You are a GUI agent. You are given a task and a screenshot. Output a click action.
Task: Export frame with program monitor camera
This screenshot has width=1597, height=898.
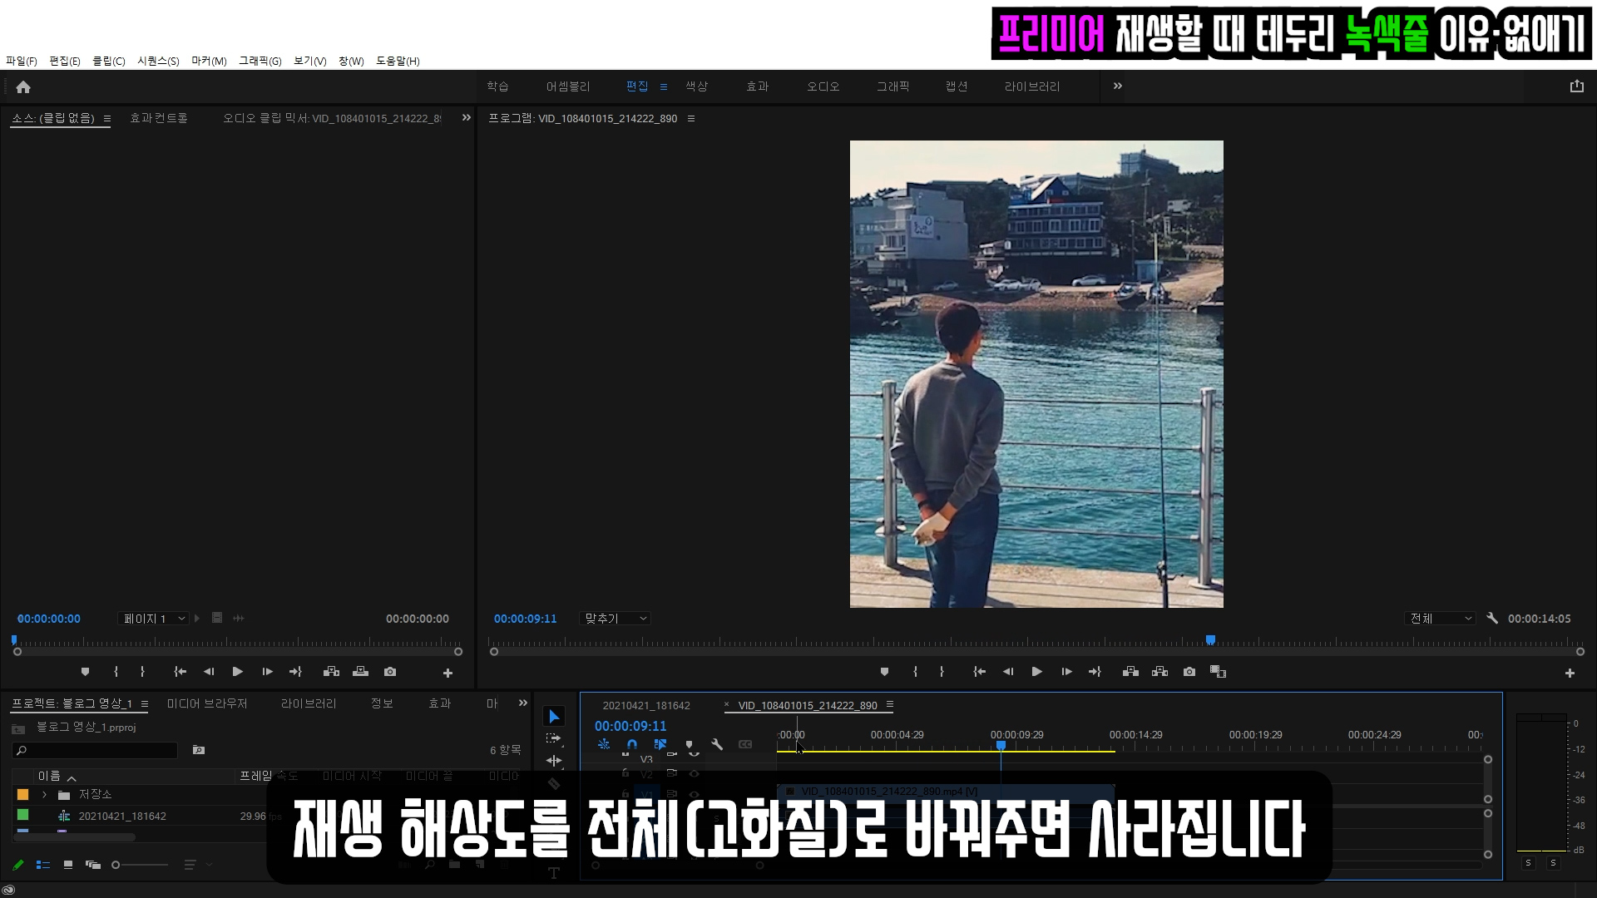pos(1189,672)
